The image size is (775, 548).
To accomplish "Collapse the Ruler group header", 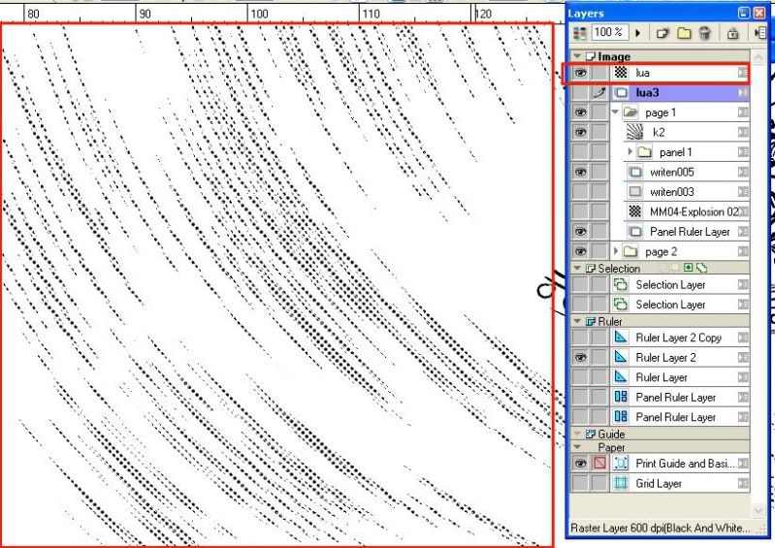I will pos(577,321).
